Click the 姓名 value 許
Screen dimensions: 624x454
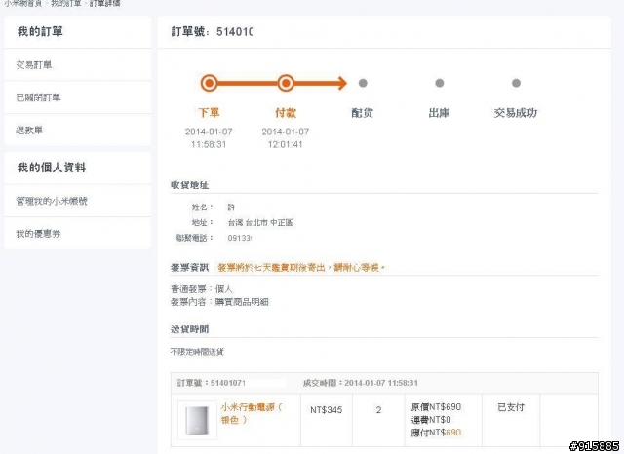coord(231,208)
